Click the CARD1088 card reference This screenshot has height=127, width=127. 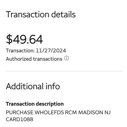pyautogui.click(x=20, y=119)
